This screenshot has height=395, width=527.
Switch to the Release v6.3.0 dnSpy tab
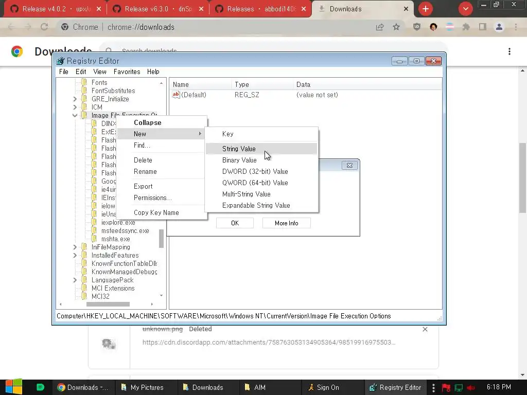tap(157, 9)
